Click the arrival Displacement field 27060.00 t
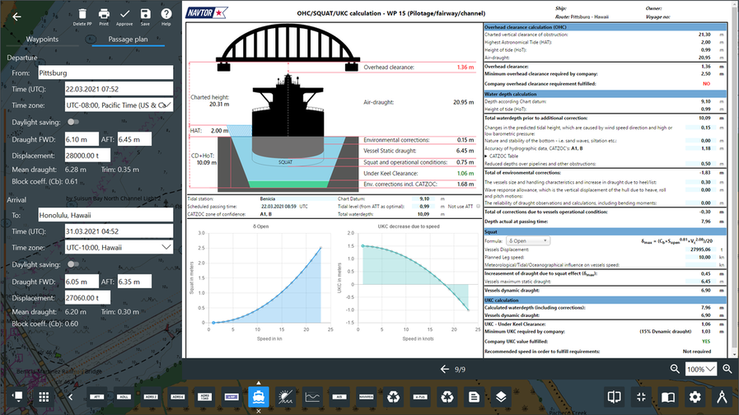 pyautogui.click(x=87, y=298)
